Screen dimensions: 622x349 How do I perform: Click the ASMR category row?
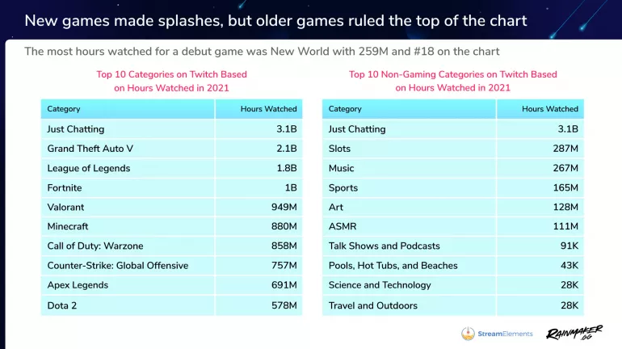click(x=453, y=226)
